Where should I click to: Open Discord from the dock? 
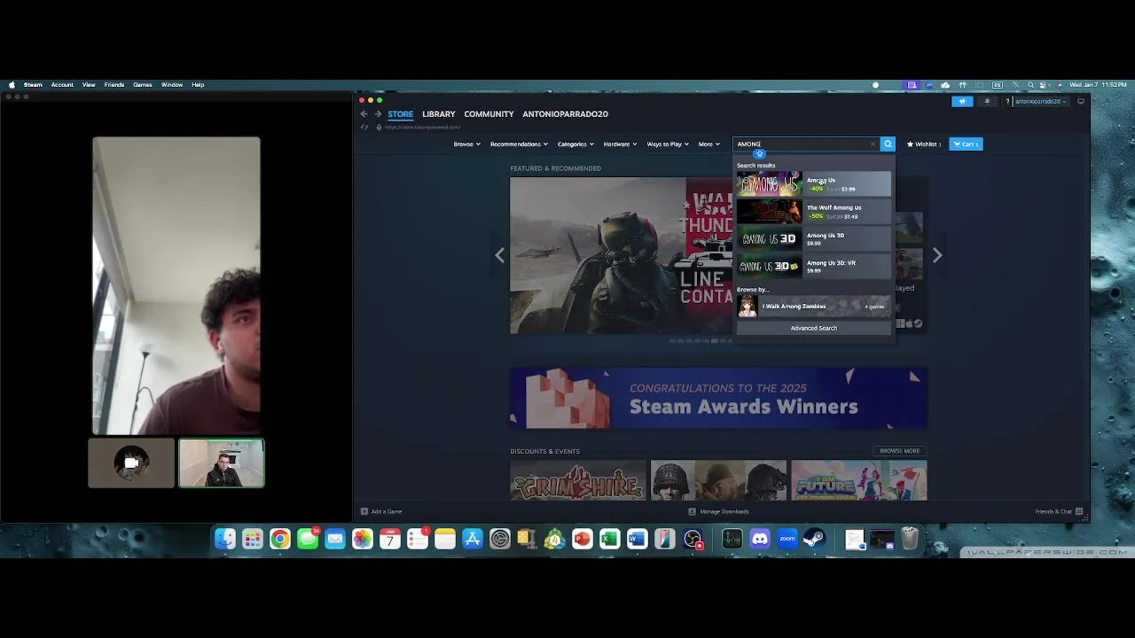[760, 539]
